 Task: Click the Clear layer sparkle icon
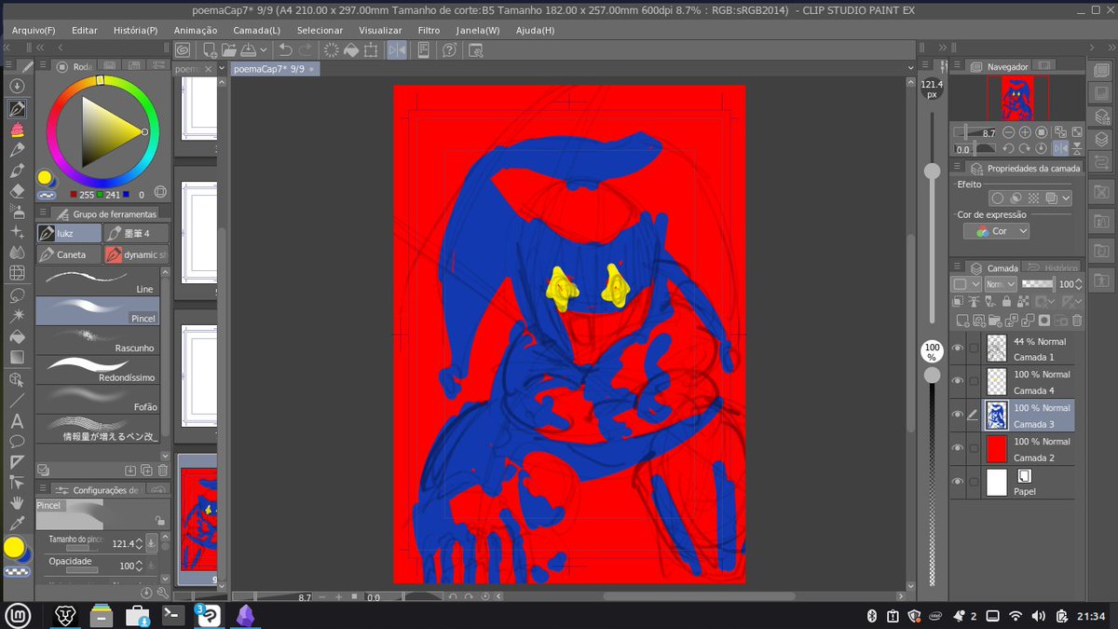click(331, 49)
